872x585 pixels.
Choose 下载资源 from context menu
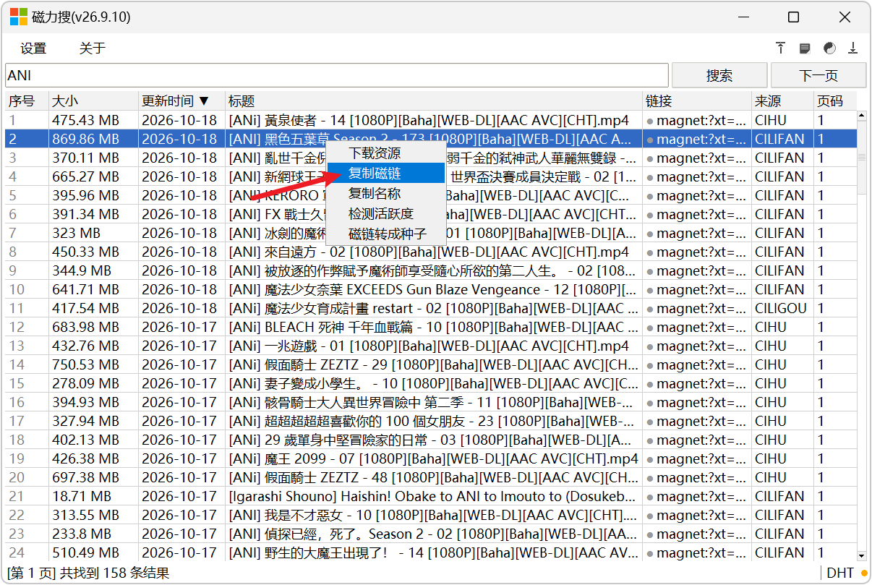coord(386,153)
